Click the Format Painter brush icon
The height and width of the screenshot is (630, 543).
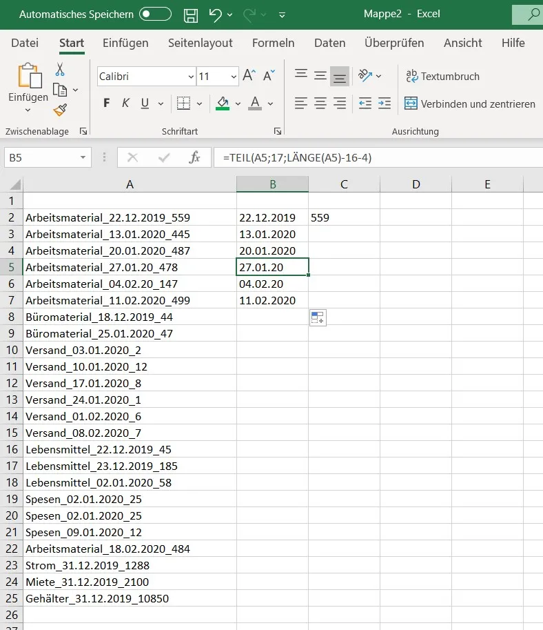click(60, 110)
